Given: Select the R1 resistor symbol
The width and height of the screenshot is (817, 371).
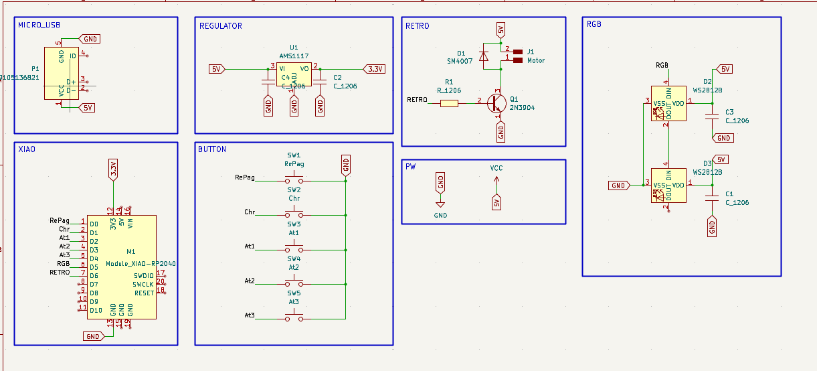Looking at the screenshot, I should tap(449, 103).
